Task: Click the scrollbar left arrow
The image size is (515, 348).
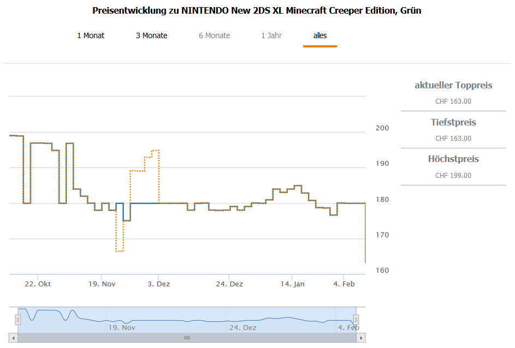Action: click(14, 338)
